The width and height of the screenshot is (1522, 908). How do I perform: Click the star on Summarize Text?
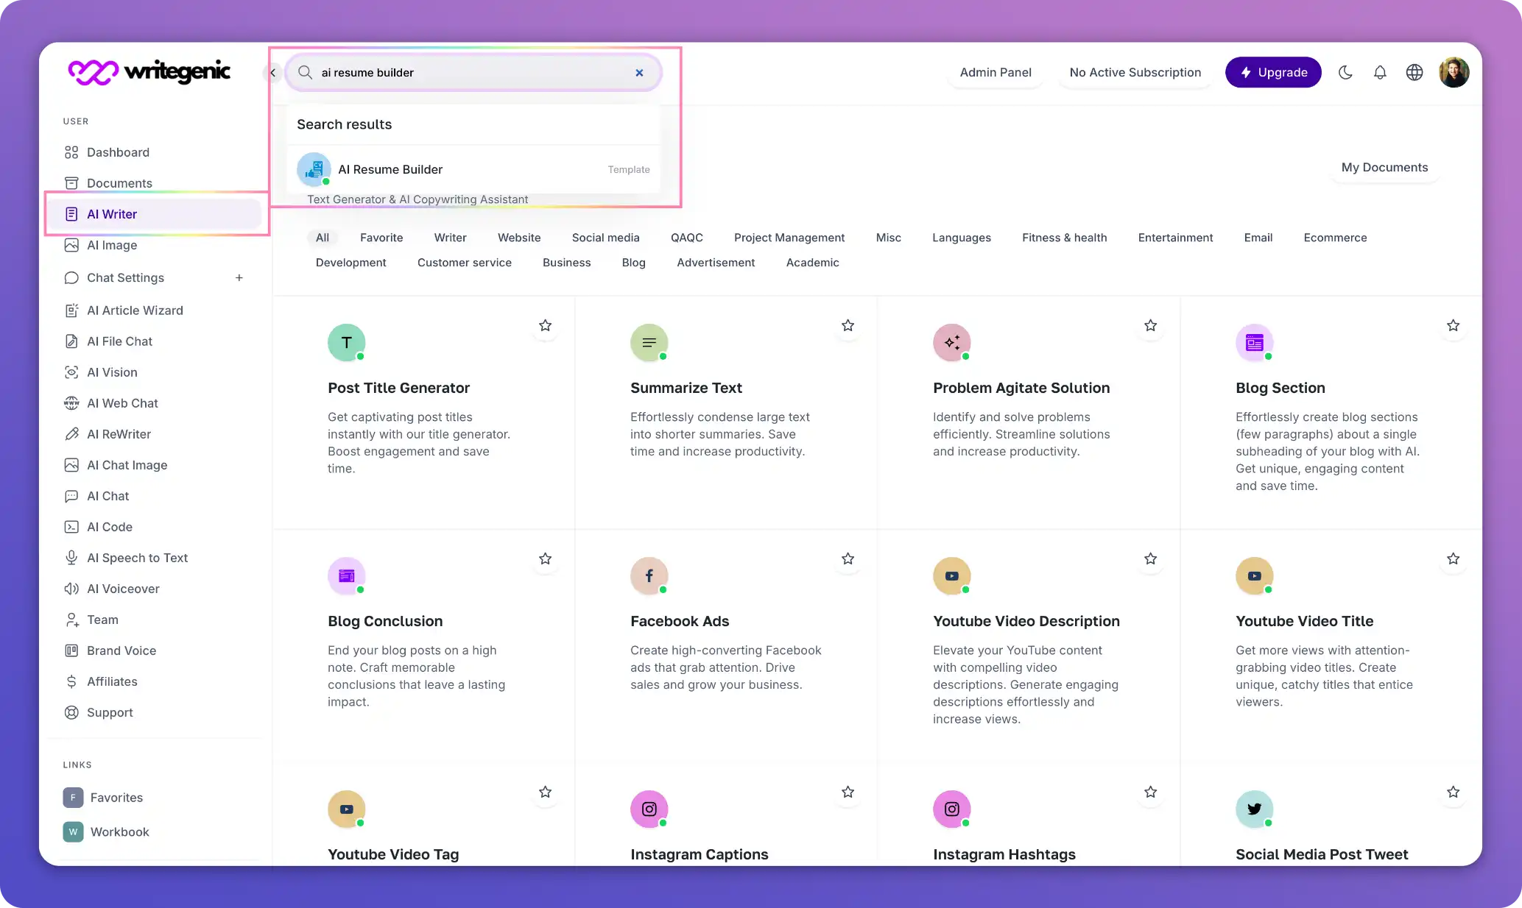click(848, 325)
